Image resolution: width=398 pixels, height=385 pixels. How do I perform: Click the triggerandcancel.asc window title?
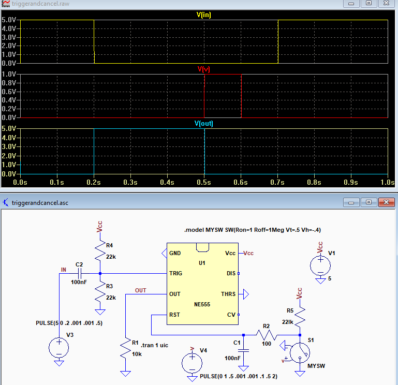40,203
